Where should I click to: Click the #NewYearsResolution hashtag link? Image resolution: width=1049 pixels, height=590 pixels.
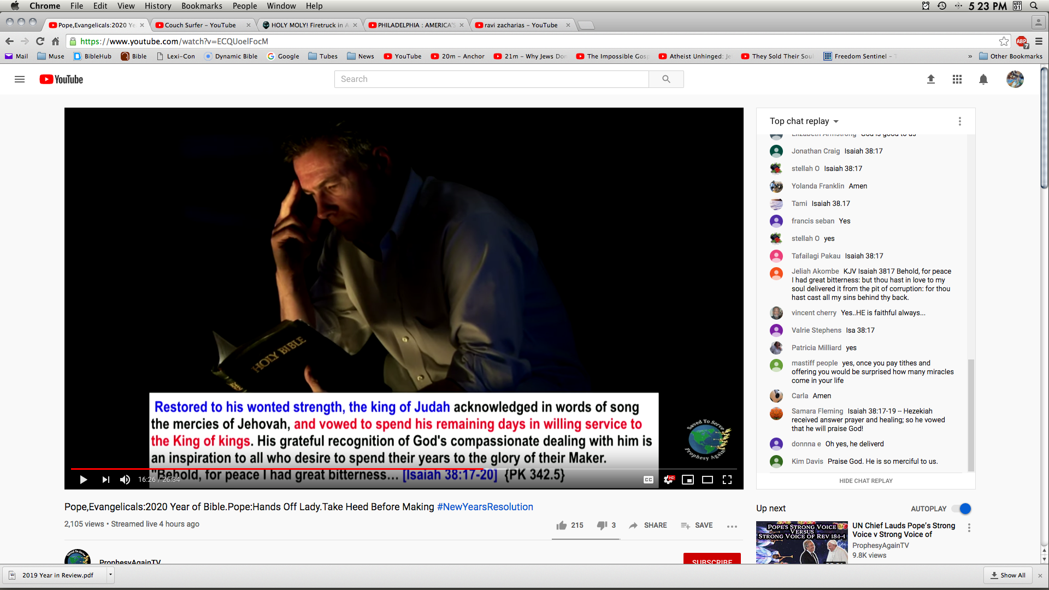pos(485,507)
